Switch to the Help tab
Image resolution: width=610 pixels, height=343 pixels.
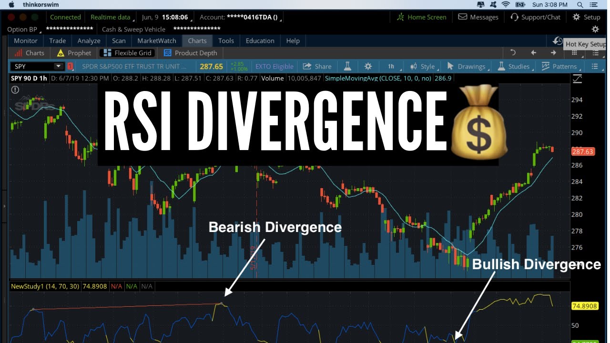click(293, 40)
